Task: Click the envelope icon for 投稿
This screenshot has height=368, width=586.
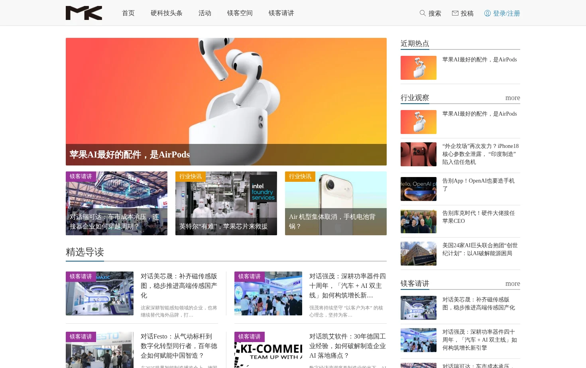Action: [455, 13]
